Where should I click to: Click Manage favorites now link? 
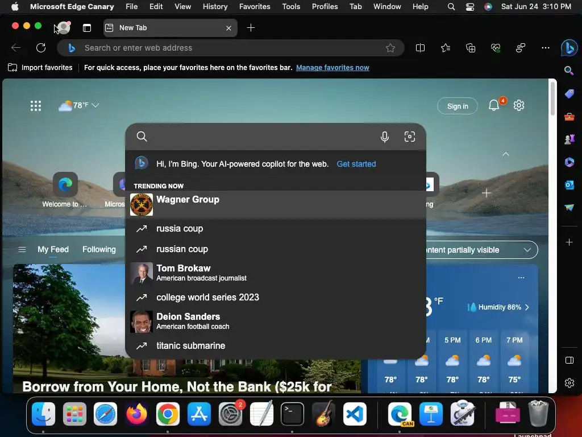click(x=332, y=68)
